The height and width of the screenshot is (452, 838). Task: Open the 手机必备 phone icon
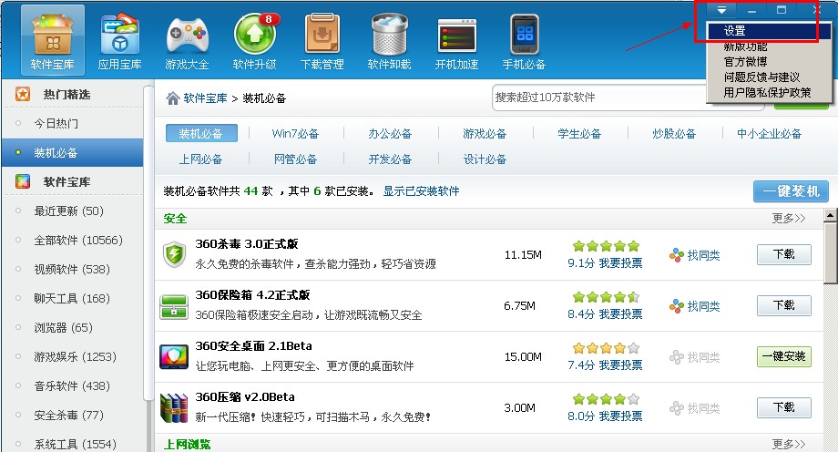tap(524, 40)
